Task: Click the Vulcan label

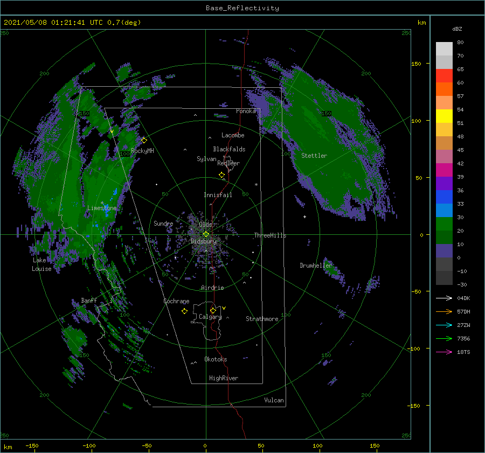Action: 274,400
